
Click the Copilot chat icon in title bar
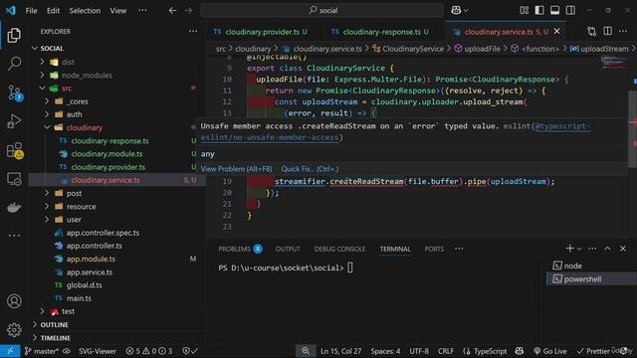[x=456, y=10]
